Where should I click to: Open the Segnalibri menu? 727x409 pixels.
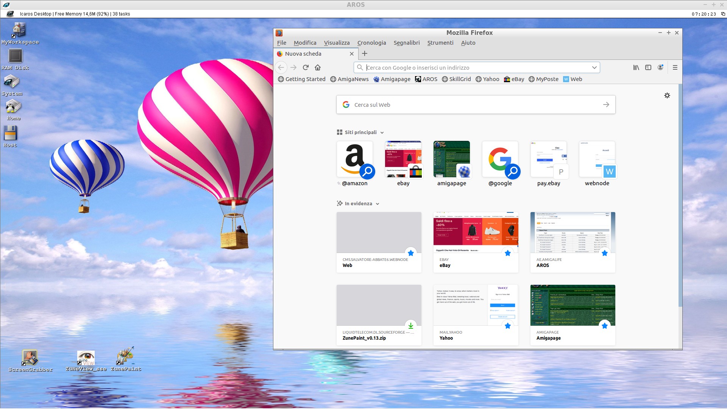pyautogui.click(x=406, y=43)
